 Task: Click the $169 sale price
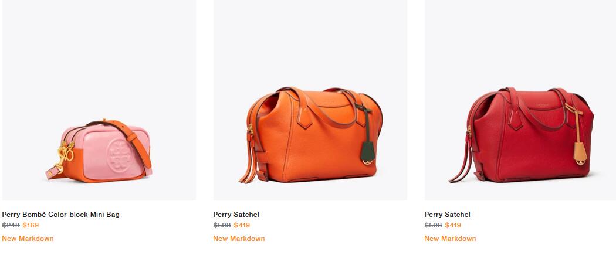tap(31, 225)
